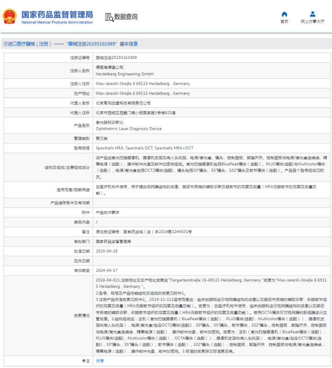
Task: Click 国家药品监督管理局 title text
Action: [x=57, y=15]
